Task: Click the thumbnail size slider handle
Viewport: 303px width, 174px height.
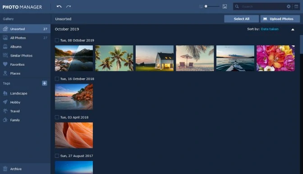Action: pos(206,6)
